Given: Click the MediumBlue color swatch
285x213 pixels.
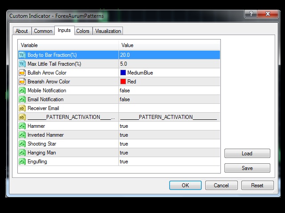Looking at the screenshot, I should point(123,73).
